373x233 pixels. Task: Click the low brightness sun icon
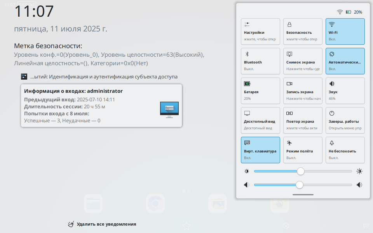point(247,171)
